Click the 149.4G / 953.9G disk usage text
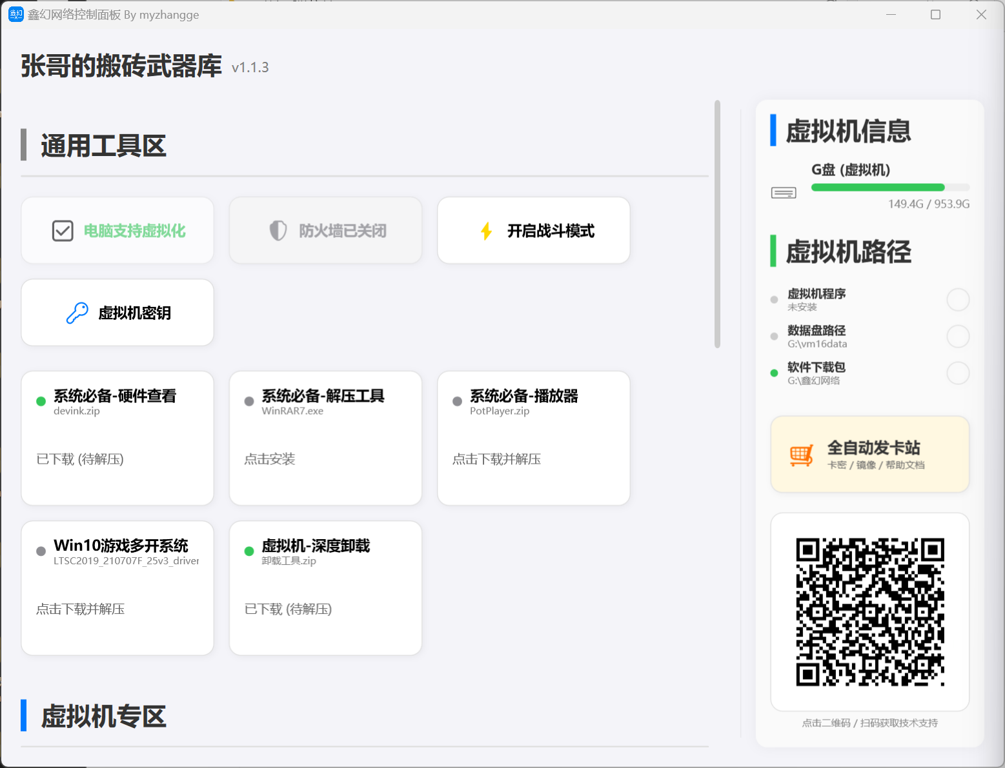 (929, 204)
